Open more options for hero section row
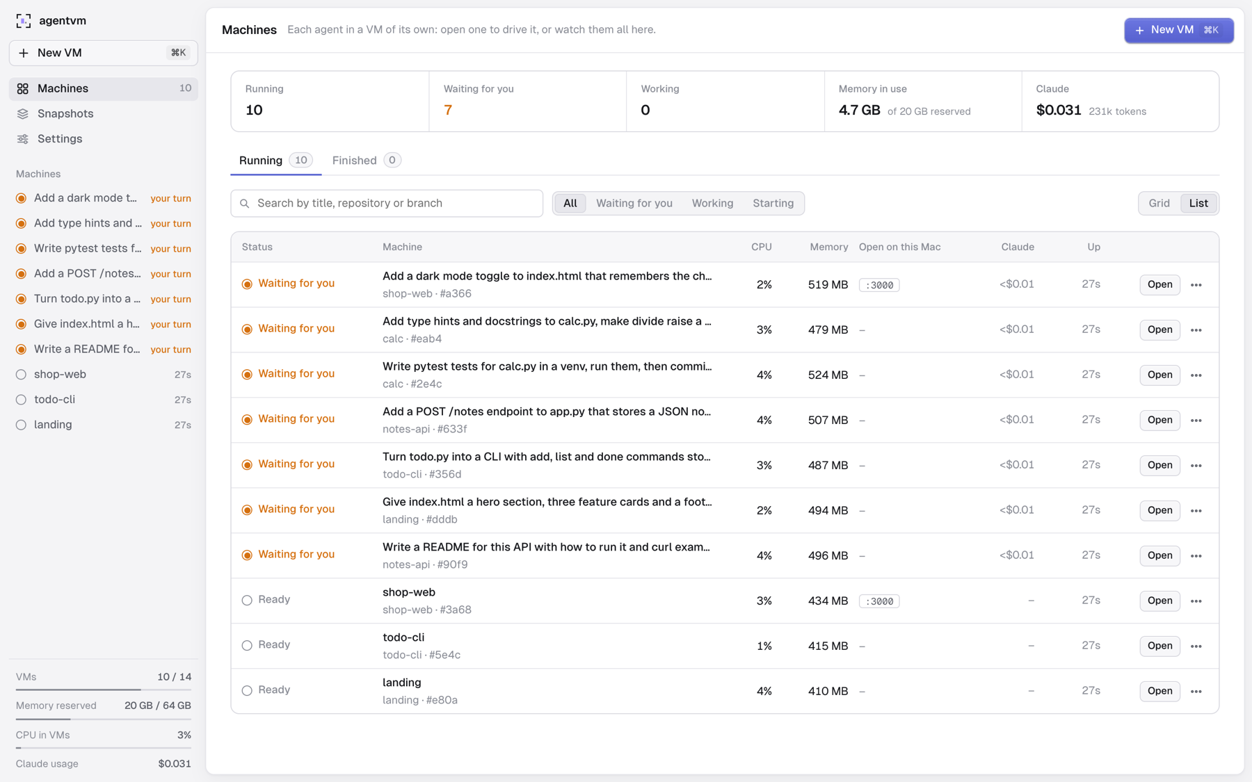1252x782 pixels. coord(1196,511)
